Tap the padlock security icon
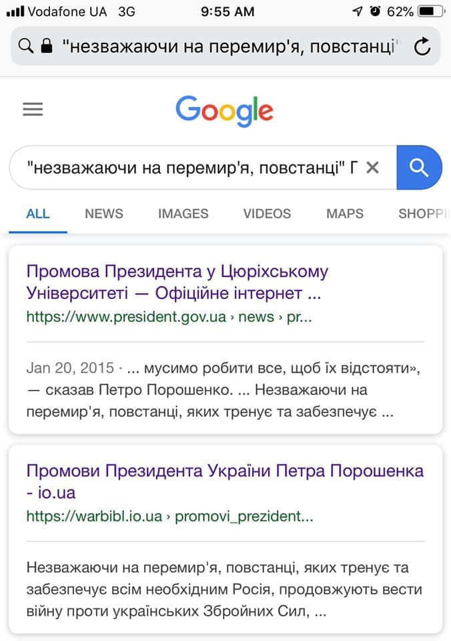The height and width of the screenshot is (641, 451). [x=46, y=46]
